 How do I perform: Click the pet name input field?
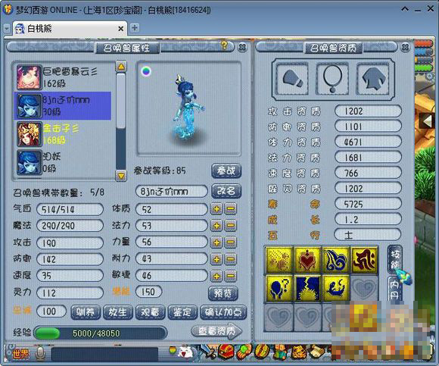(x=172, y=192)
